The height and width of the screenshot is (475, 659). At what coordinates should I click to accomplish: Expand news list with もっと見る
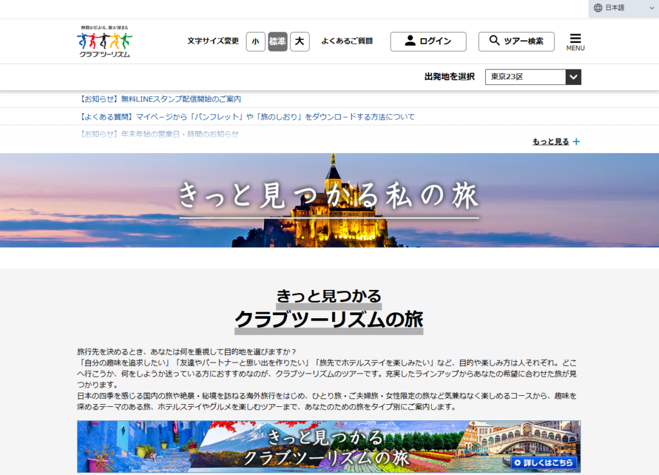pos(551,142)
